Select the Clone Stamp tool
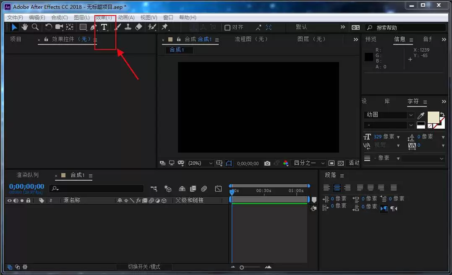Screen dimensions: 452x275 click(x=128, y=27)
